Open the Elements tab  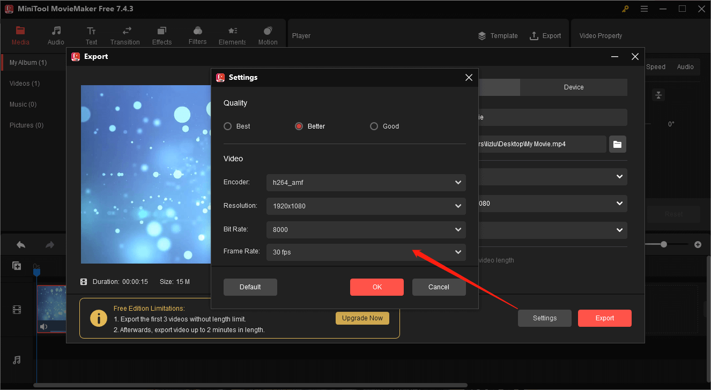coord(232,35)
